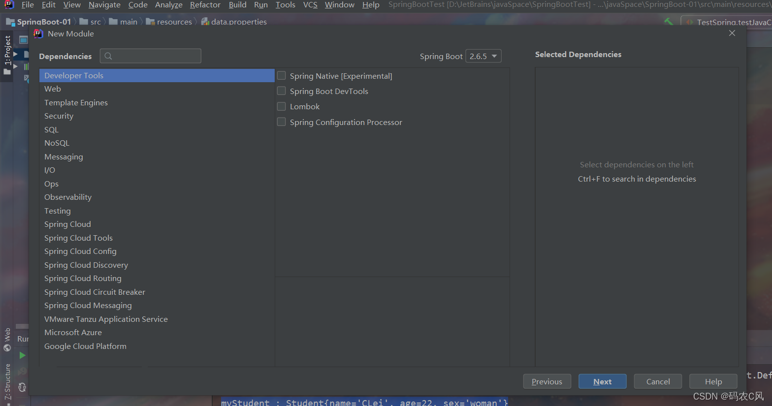
Task: Tick the Lombok dependency checkbox
Action: [282, 106]
